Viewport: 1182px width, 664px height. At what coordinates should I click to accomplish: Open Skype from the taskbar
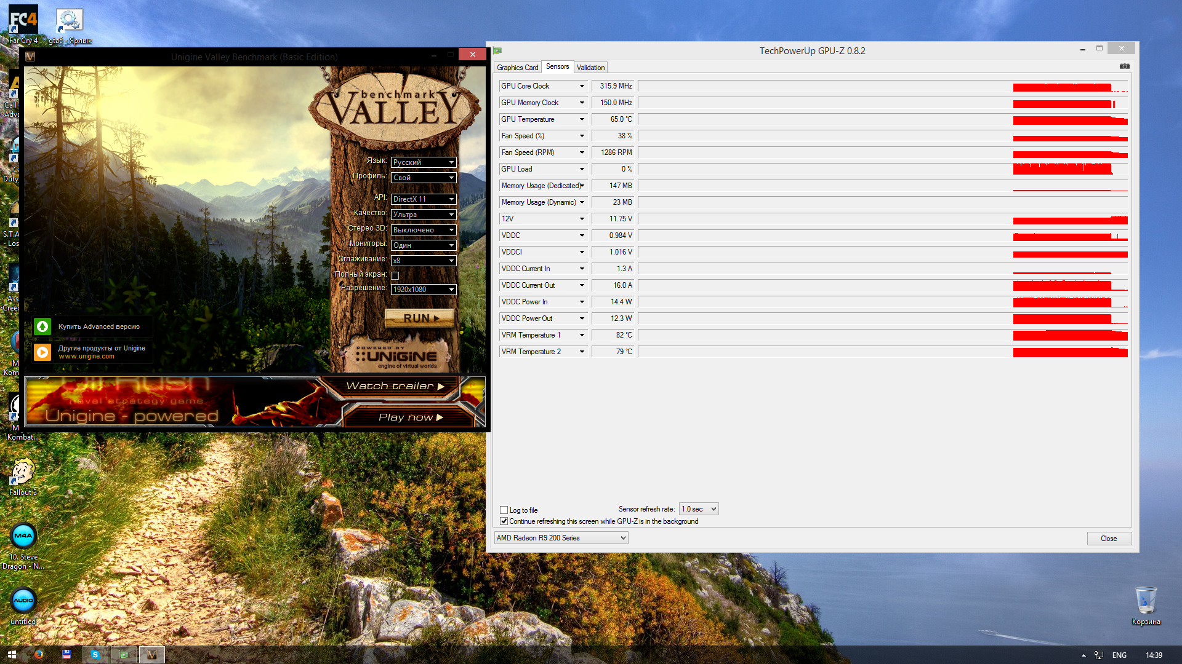[x=95, y=655]
